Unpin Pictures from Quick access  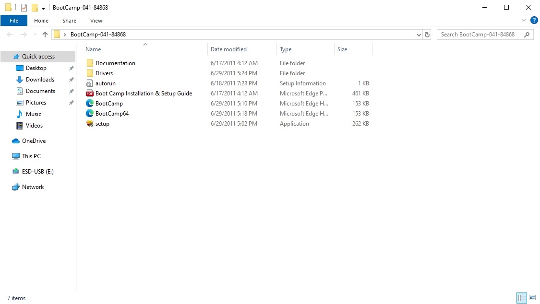tap(72, 103)
